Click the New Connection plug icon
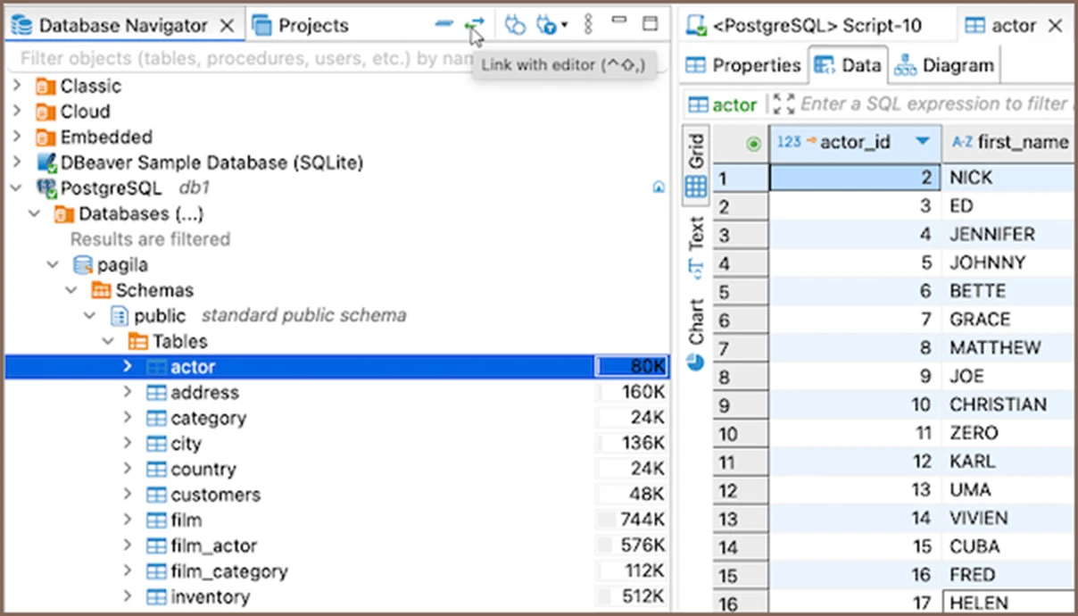This screenshot has width=1078, height=616. pos(515,25)
